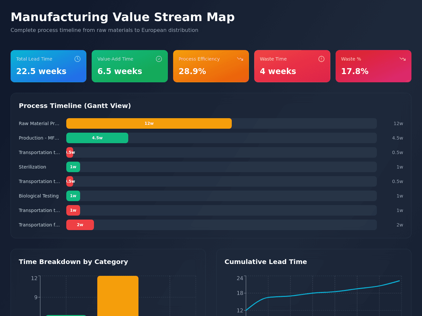Click the trending-down icon on Waste % card
422x316 pixels.
point(403,59)
